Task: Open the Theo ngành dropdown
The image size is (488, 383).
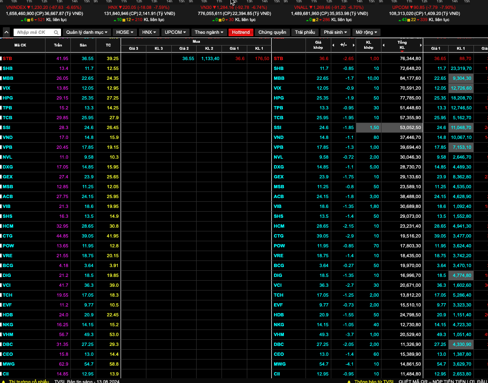Action: (x=209, y=32)
